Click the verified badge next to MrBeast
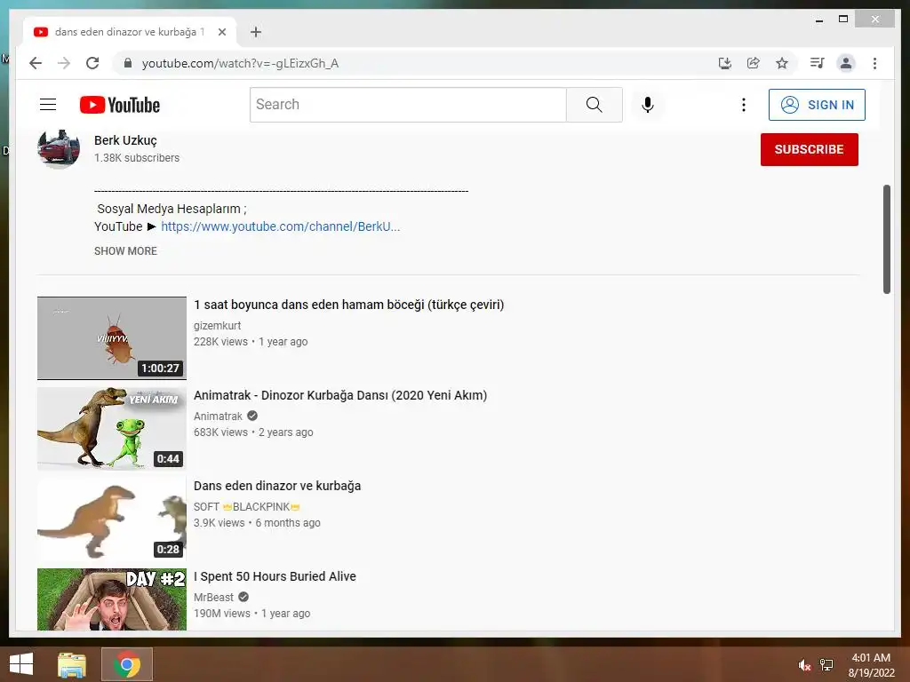 point(243,597)
